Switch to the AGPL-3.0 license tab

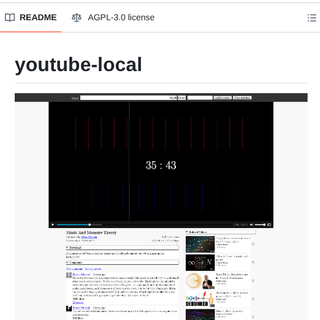coord(113,18)
